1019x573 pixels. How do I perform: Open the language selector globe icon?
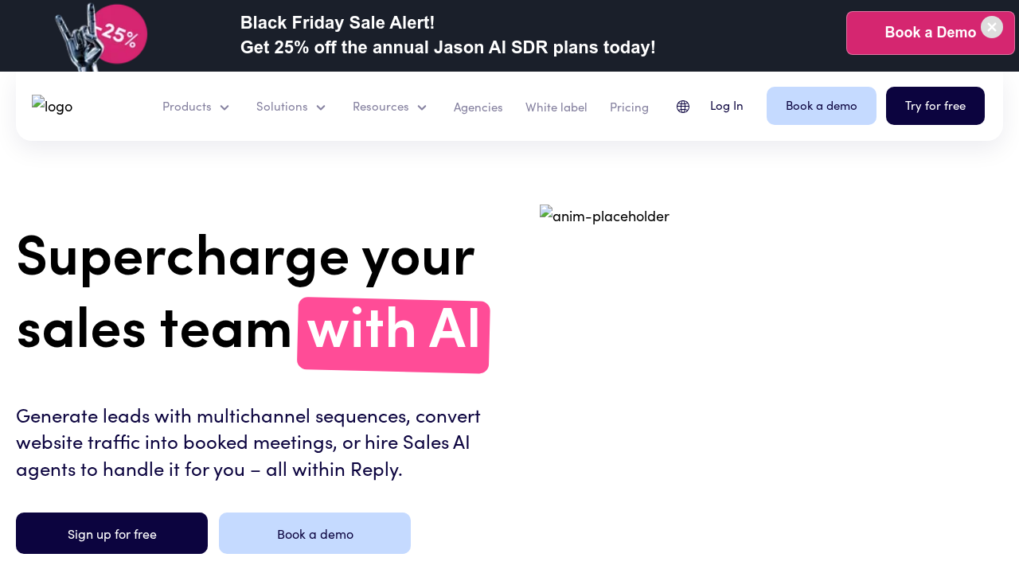click(681, 106)
